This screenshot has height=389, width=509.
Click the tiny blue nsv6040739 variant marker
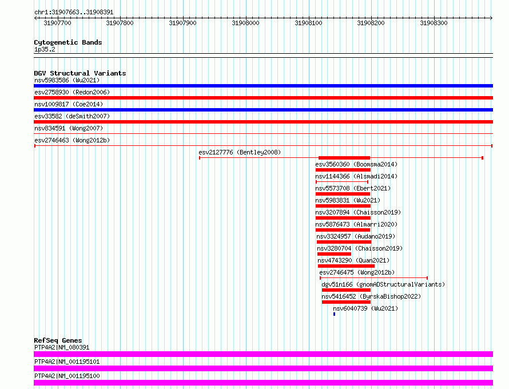coord(335,314)
